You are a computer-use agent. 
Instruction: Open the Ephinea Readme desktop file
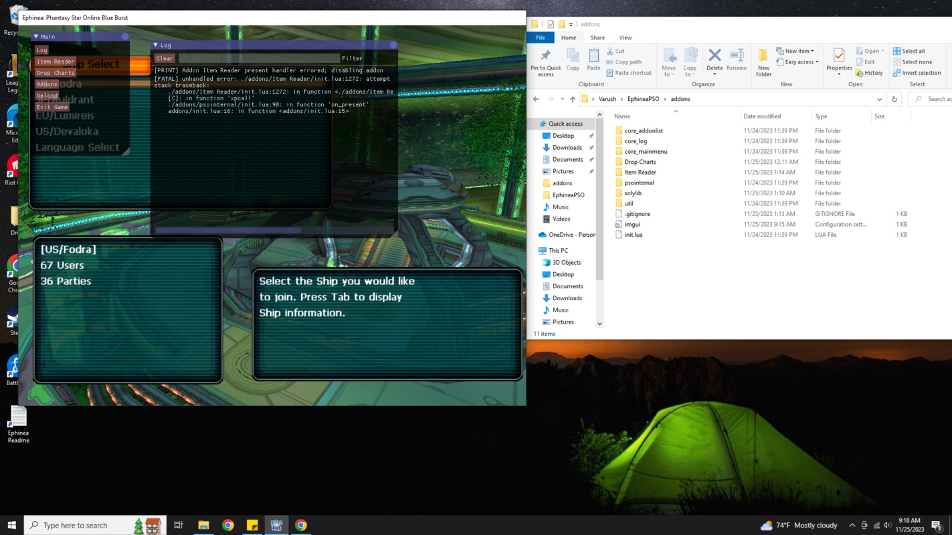pyautogui.click(x=18, y=425)
